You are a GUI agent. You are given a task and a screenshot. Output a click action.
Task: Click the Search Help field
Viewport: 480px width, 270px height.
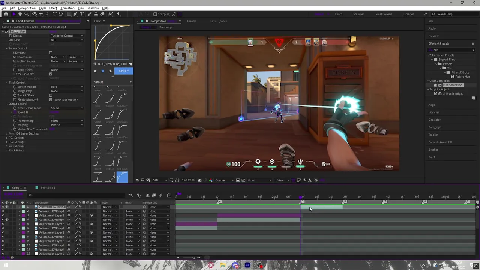coord(454,14)
